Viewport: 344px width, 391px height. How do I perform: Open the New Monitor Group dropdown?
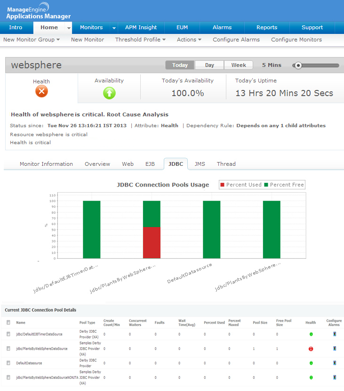pos(32,40)
